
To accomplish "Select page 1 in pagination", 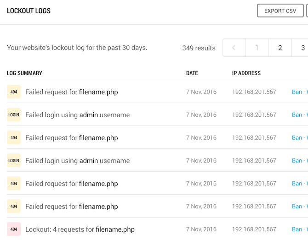I will 257,48.
